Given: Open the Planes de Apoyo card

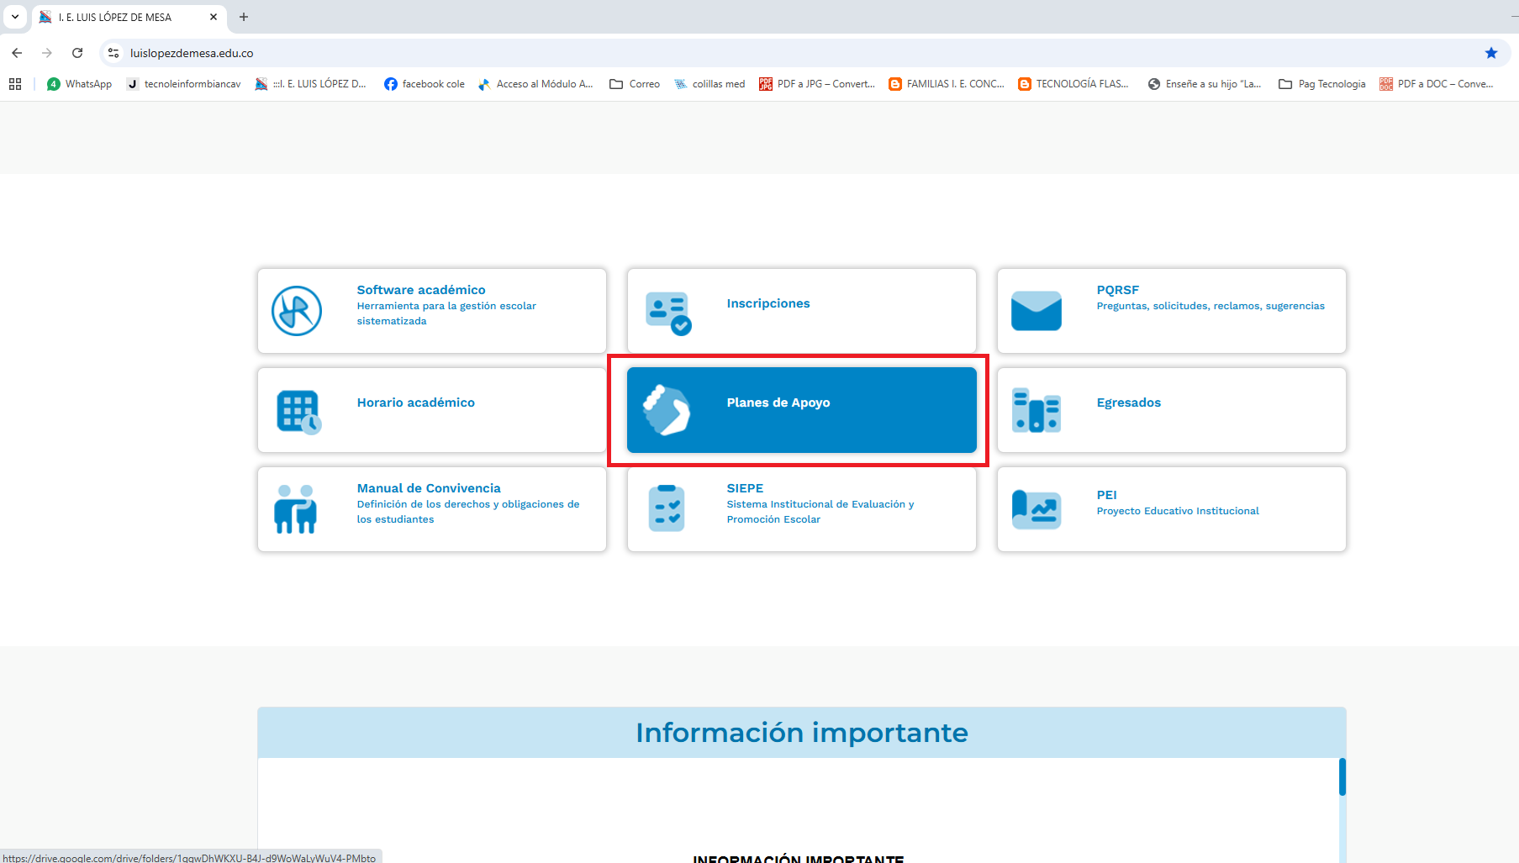Looking at the screenshot, I should pos(801,410).
